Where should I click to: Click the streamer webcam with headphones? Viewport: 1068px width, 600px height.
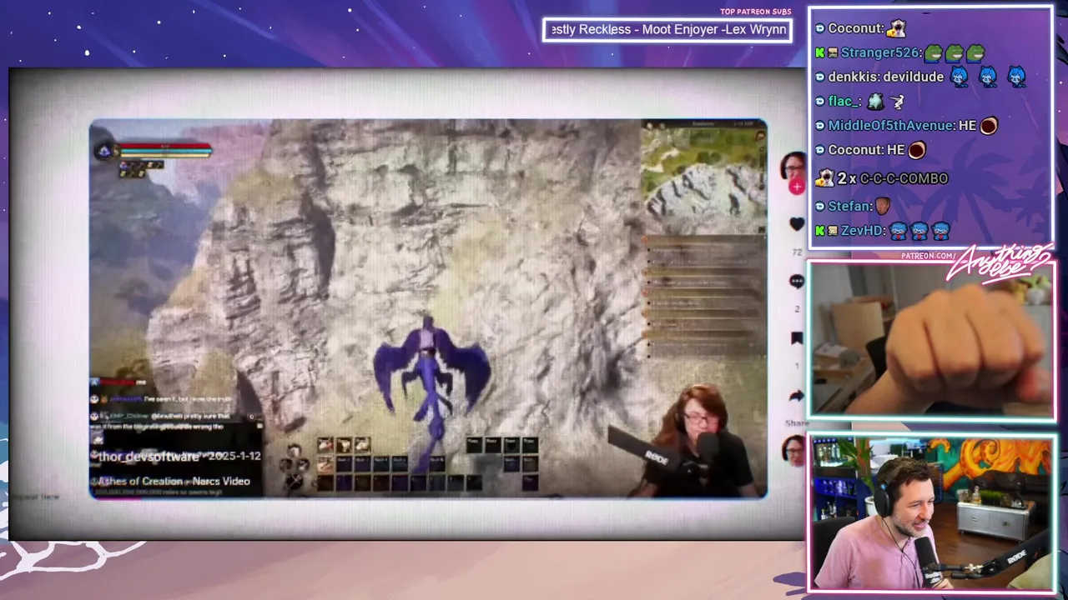932,512
